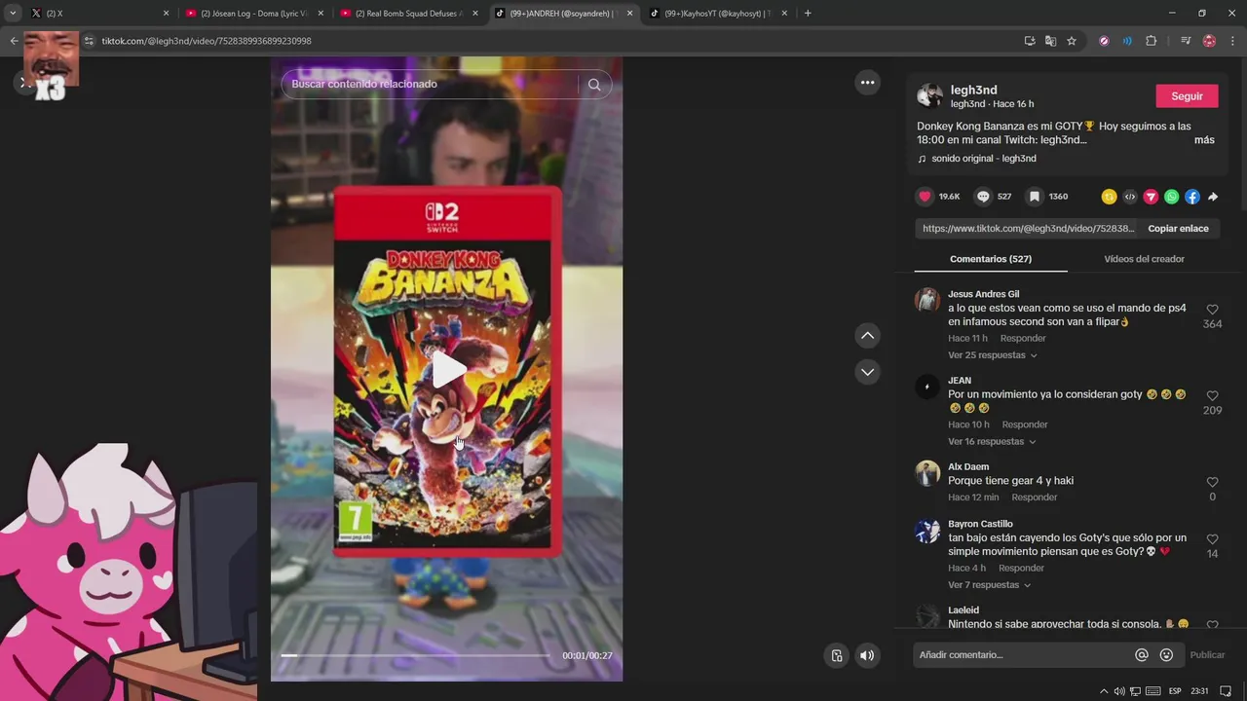Open Jesus Andres Gil's avatar
This screenshot has height=701, width=1247.
(927, 300)
